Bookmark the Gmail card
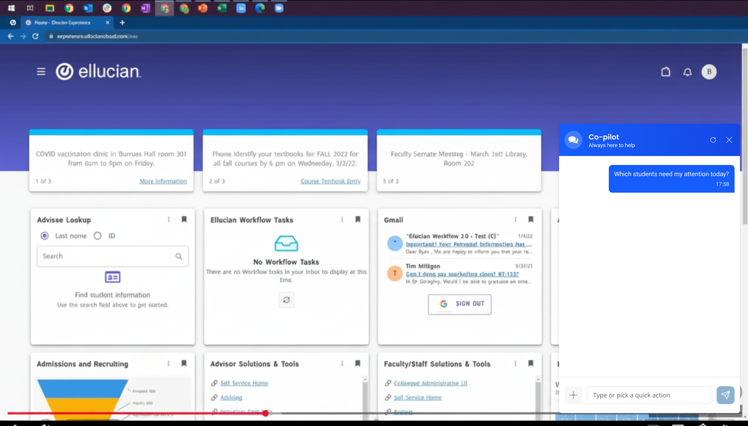The height and width of the screenshot is (426, 748). coord(531,219)
